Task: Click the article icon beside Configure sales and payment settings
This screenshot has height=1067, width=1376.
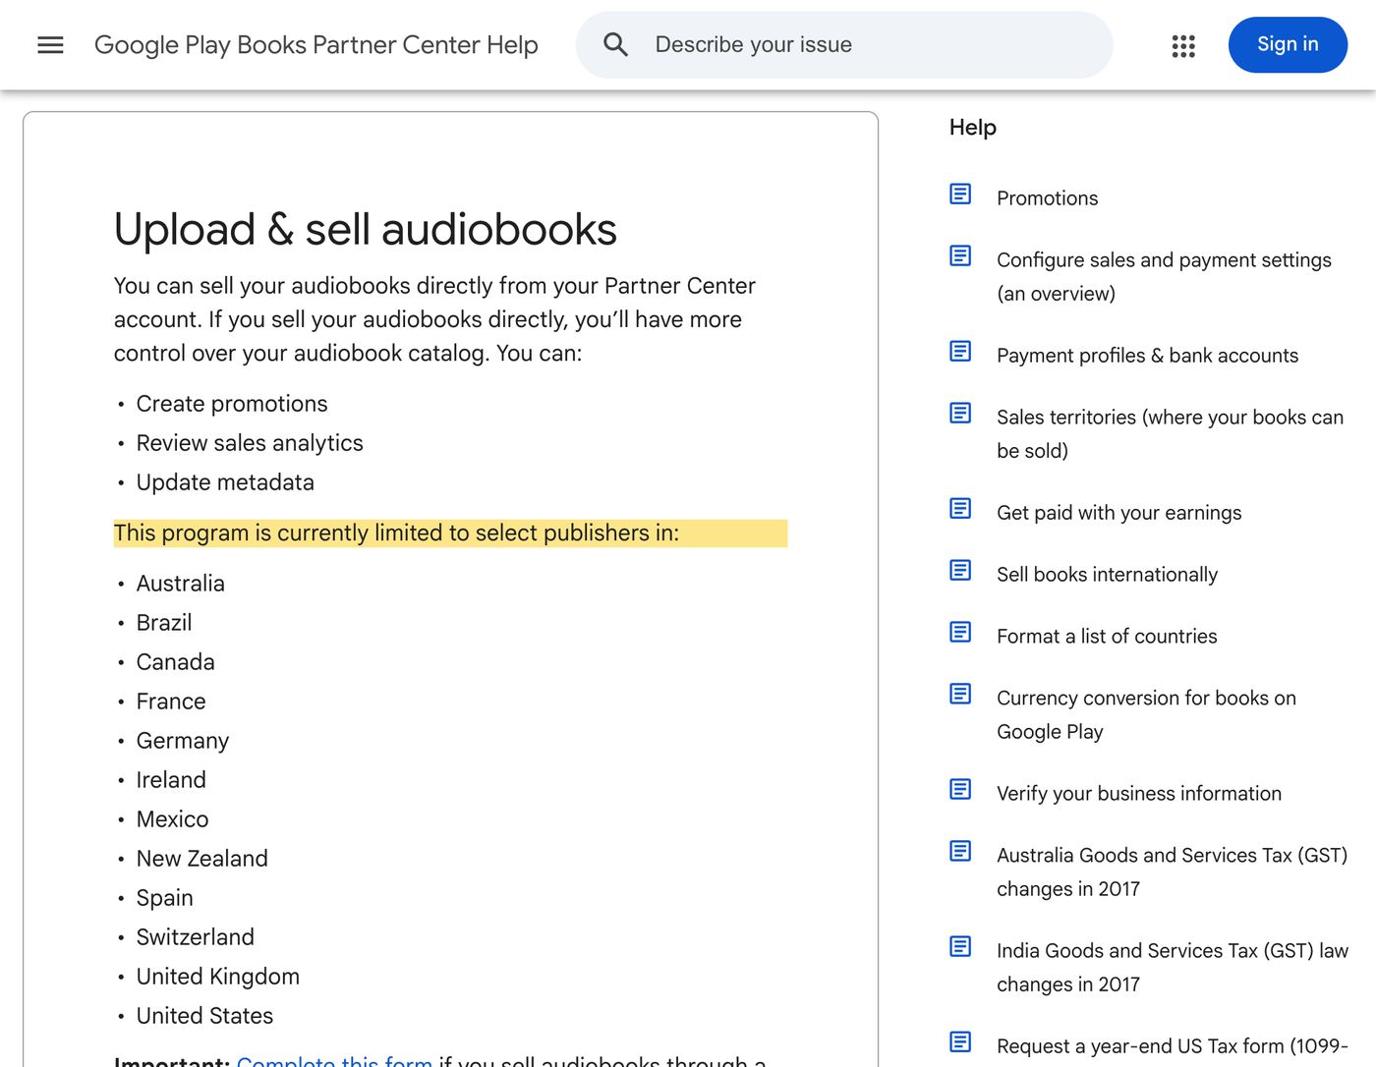Action: coord(960,256)
